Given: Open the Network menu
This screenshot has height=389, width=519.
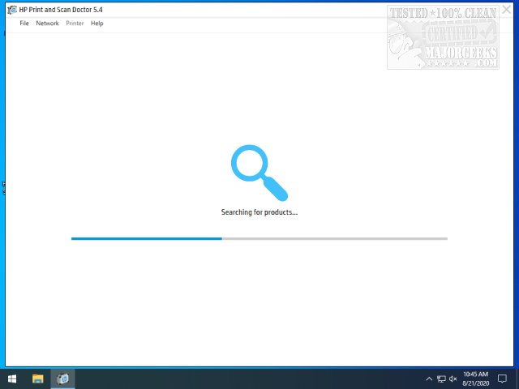Looking at the screenshot, I should click(x=47, y=24).
